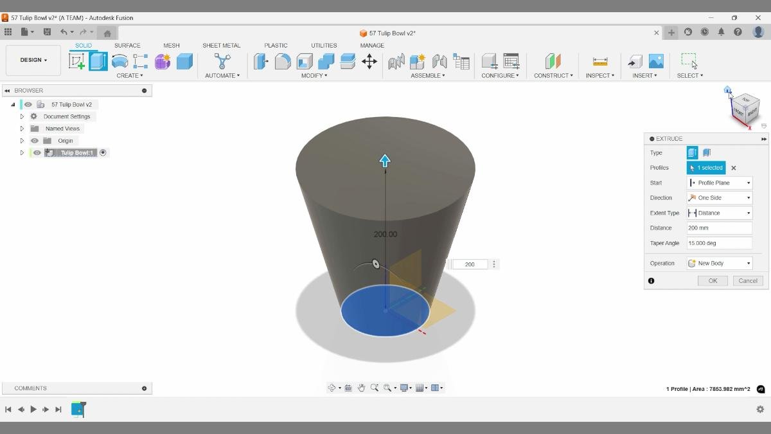Open the Operation dropdown showing New Body

(x=719, y=263)
